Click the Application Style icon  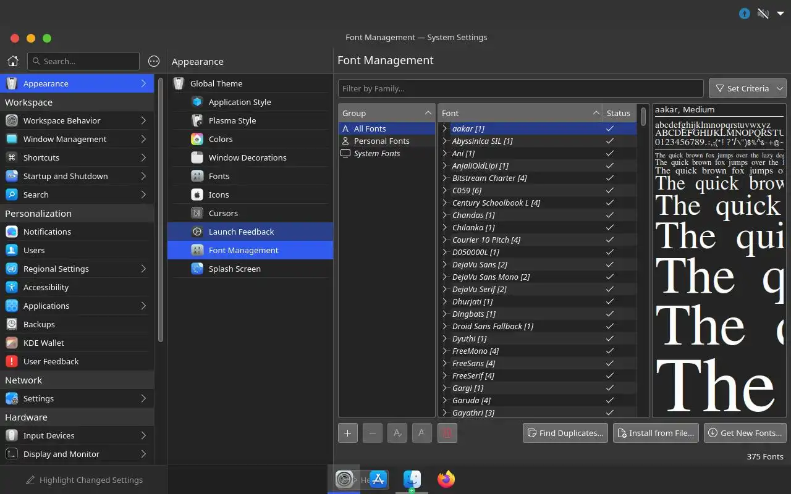197,102
